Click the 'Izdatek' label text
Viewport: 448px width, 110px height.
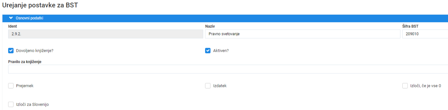tap(220, 86)
